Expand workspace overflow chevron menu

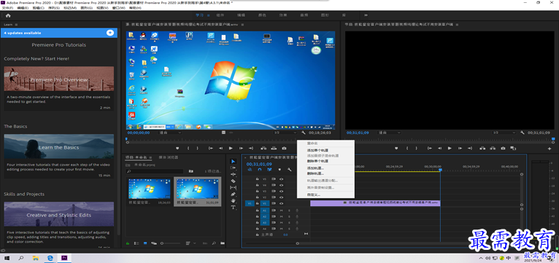coord(366,15)
